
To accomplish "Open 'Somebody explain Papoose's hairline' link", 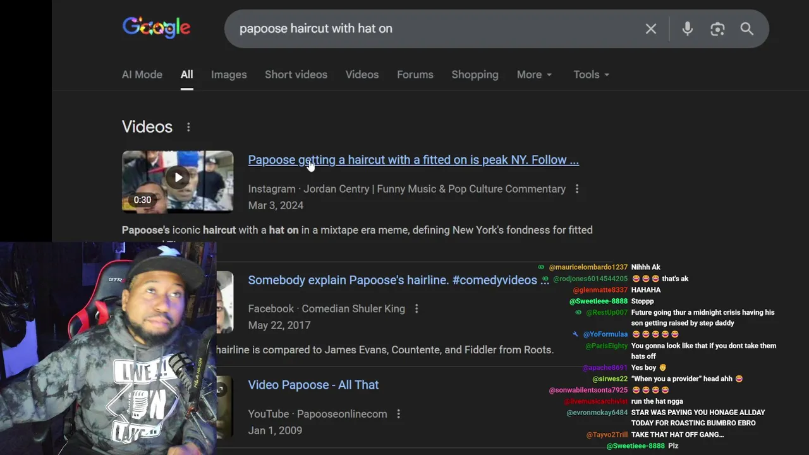I will point(398,280).
